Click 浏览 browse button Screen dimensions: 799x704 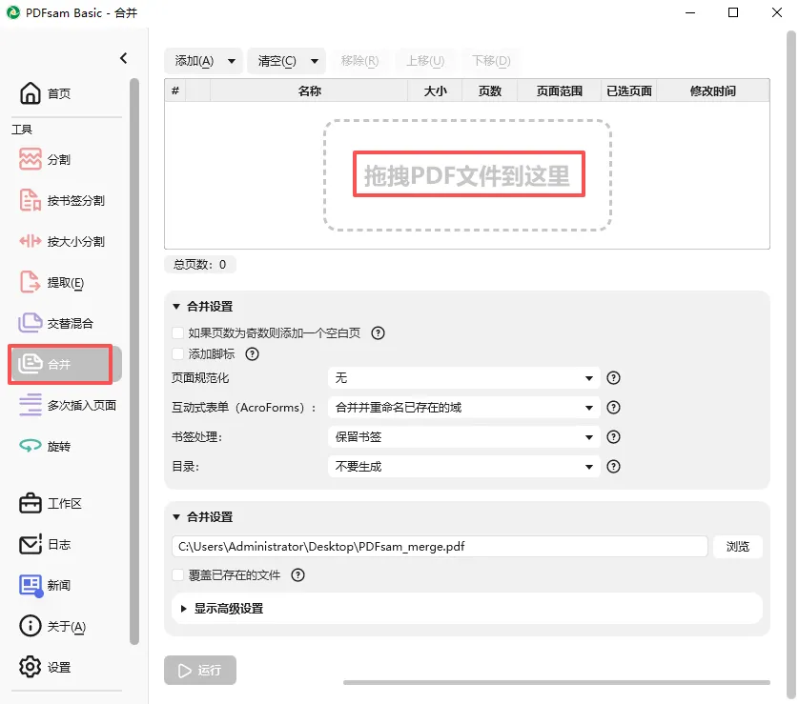[x=737, y=546]
